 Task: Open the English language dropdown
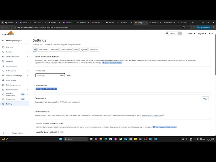[x=202, y=33]
